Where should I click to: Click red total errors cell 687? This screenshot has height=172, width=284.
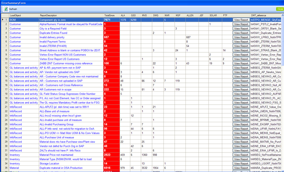111,37
